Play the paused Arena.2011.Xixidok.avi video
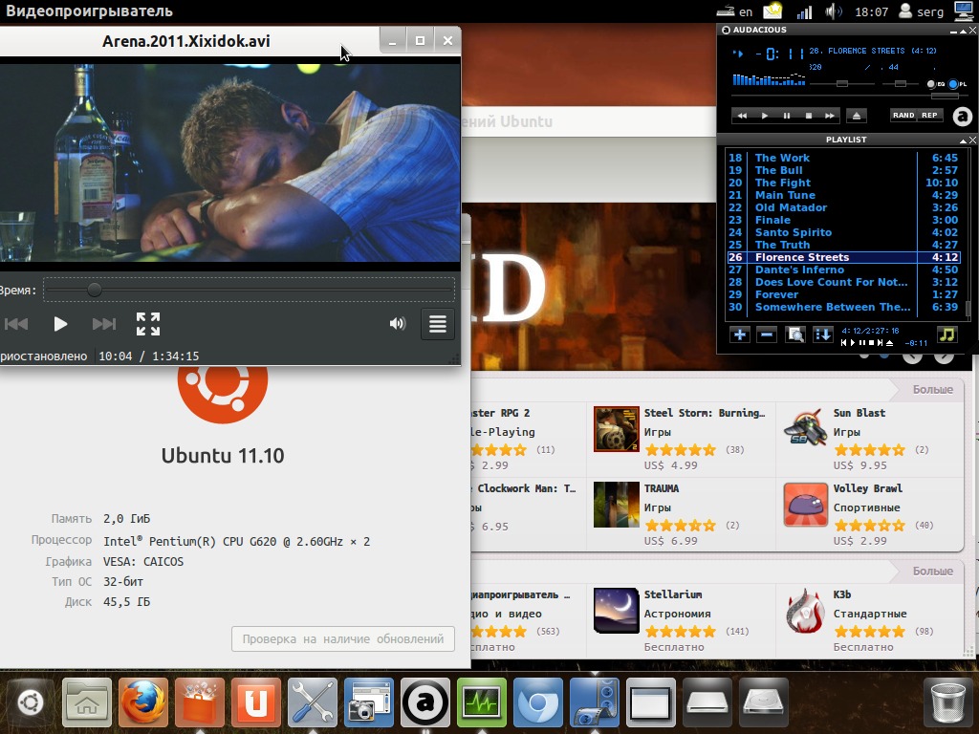979x734 pixels. 60,323
